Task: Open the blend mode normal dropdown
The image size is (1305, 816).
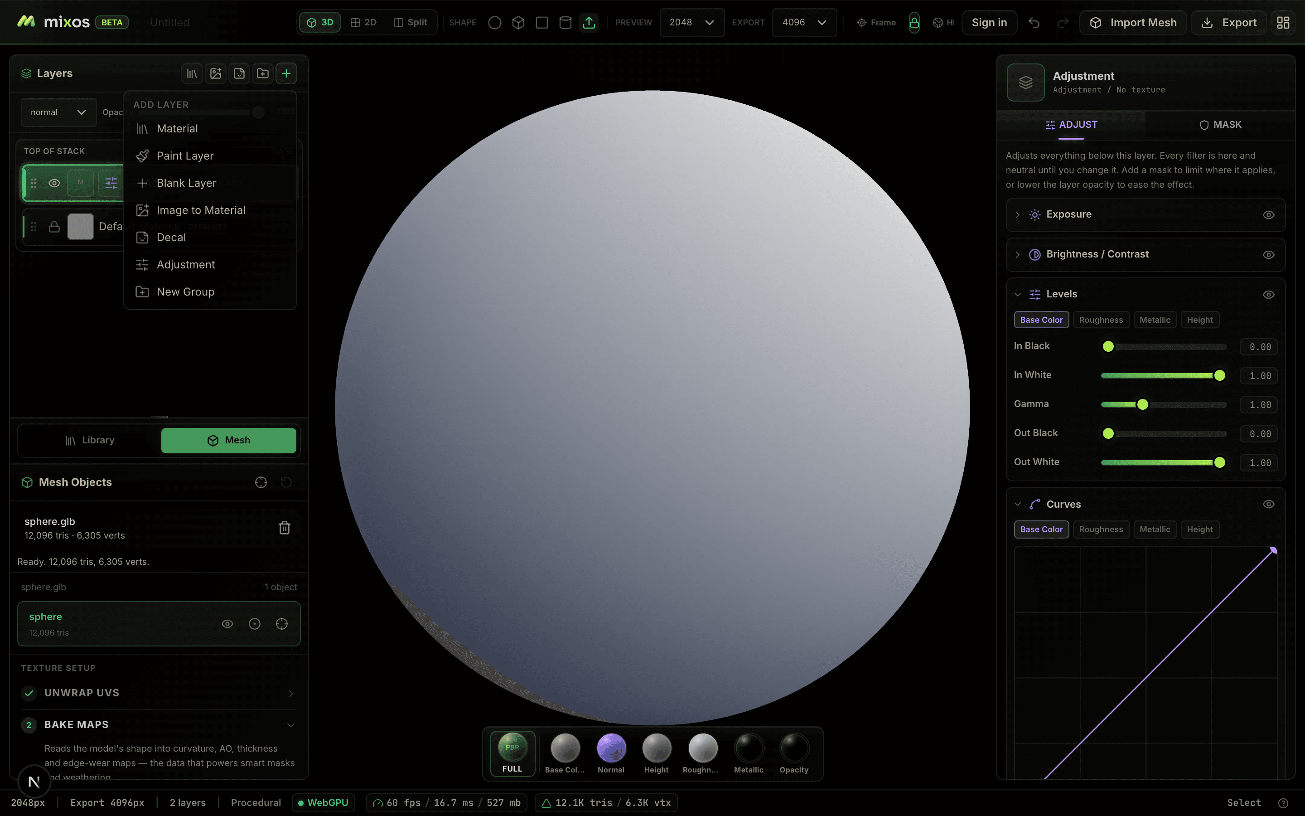Action: (x=59, y=112)
